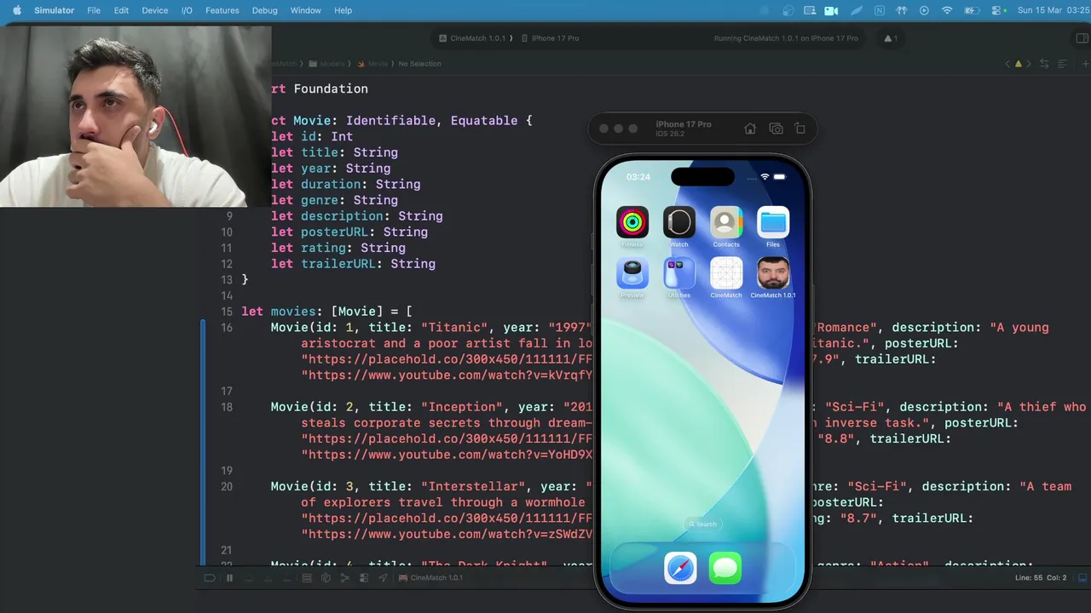This screenshot has height=613, width=1091.
Task: Rotate the simulator device
Action: (x=799, y=129)
